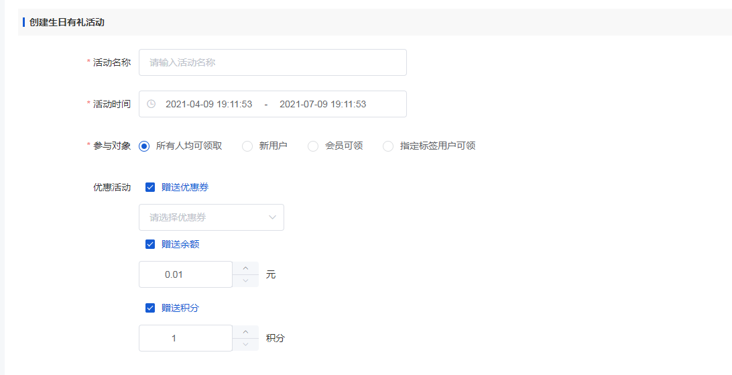Screen dimensions: 732x375
Task: Open the clock icon in activity time
Action: click(x=151, y=104)
